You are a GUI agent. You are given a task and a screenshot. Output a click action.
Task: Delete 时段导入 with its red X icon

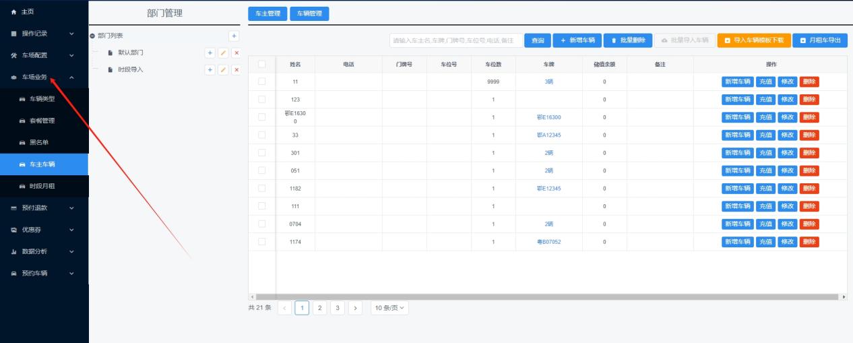[236, 70]
